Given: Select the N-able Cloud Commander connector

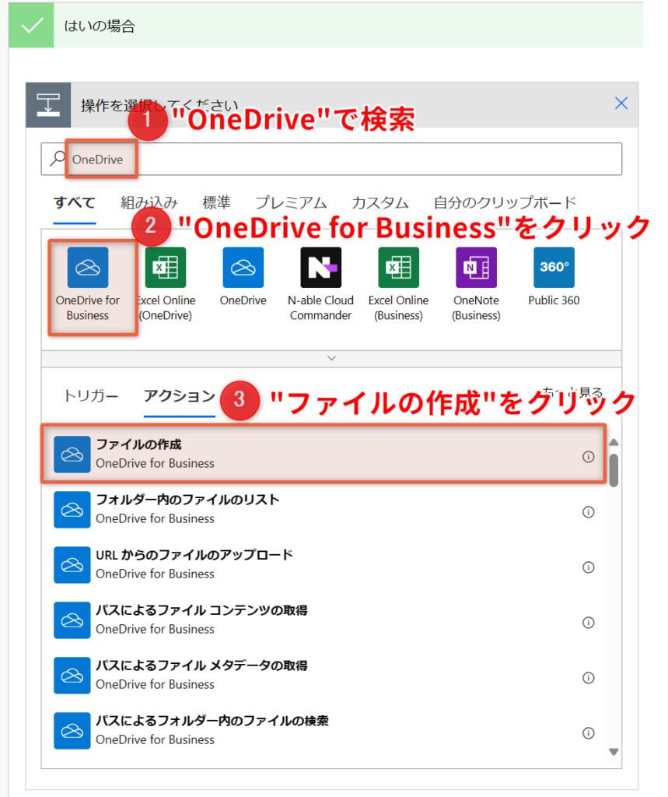Looking at the screenshot, I should tap(320, 268).
